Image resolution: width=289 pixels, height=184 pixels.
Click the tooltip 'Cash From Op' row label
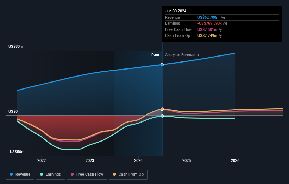pos(177,36)
